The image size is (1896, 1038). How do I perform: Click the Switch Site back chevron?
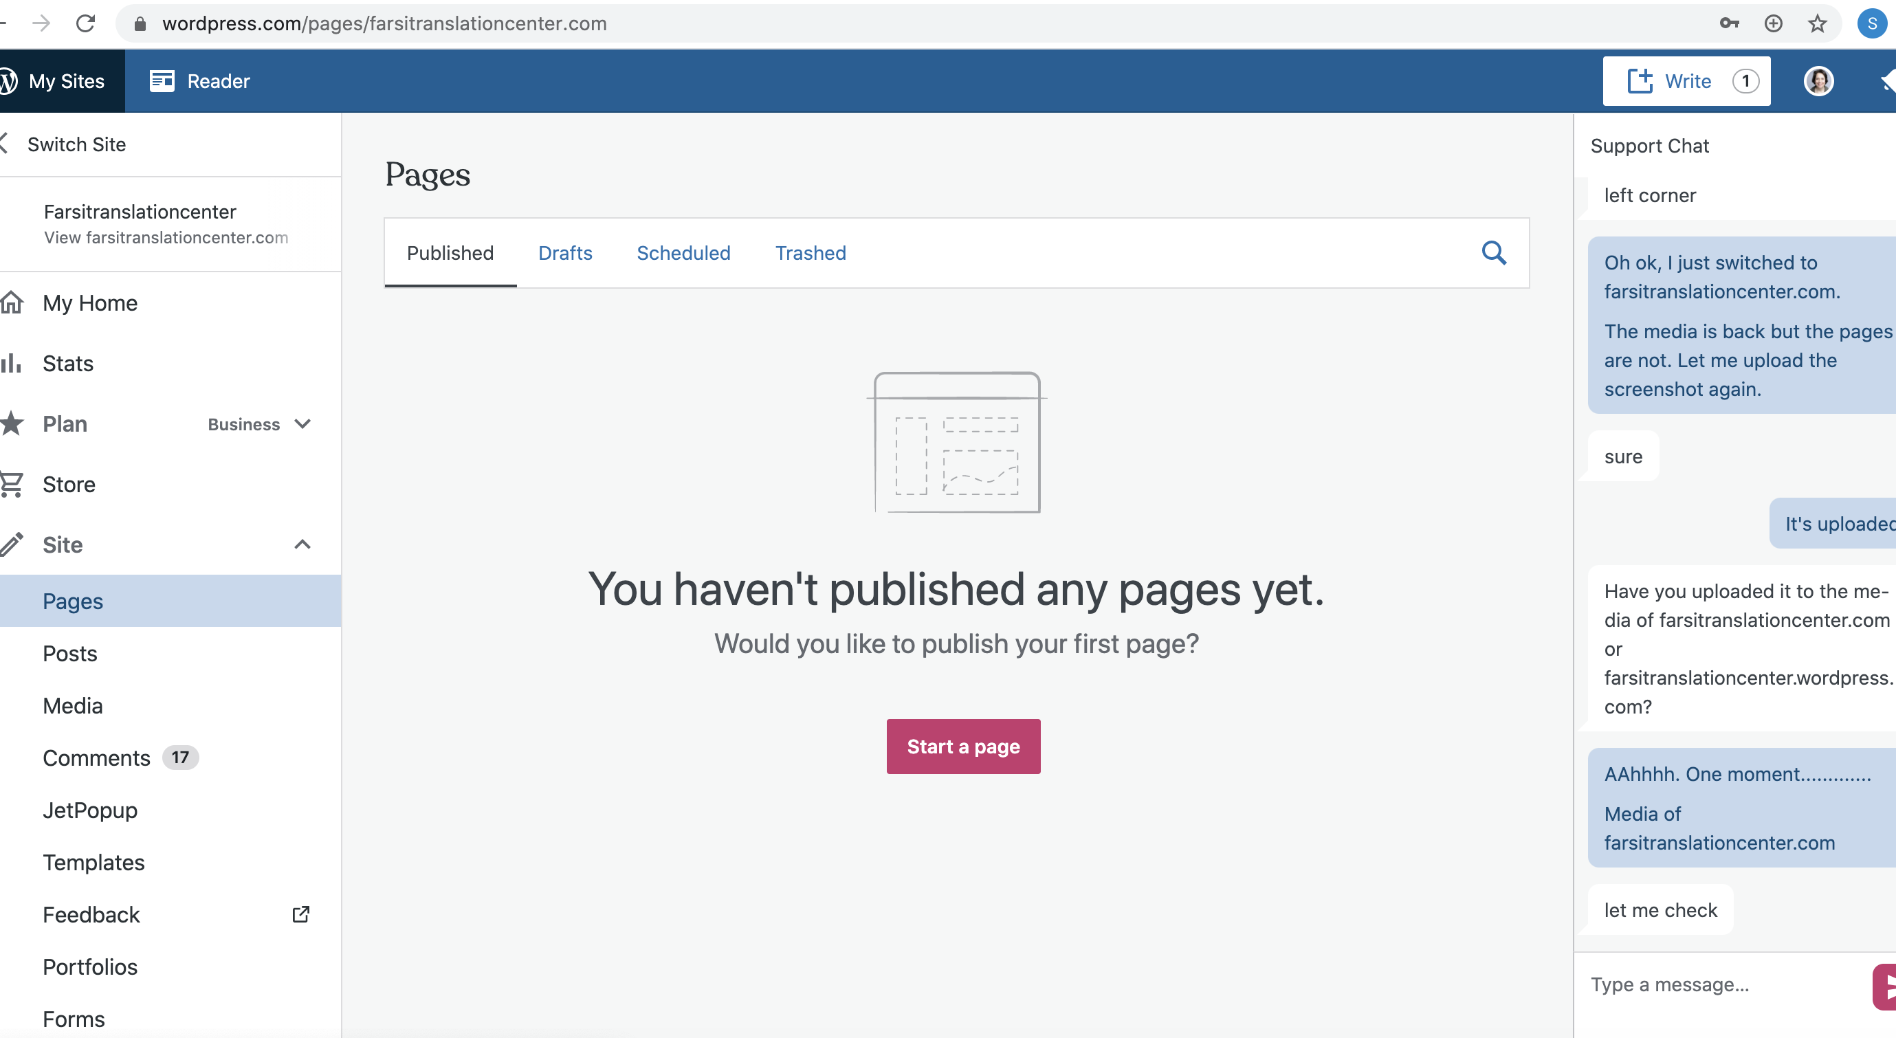click(x=4, y=144)
